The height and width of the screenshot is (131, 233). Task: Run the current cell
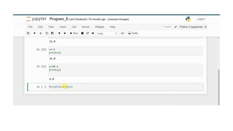click(x=74, y=33)
